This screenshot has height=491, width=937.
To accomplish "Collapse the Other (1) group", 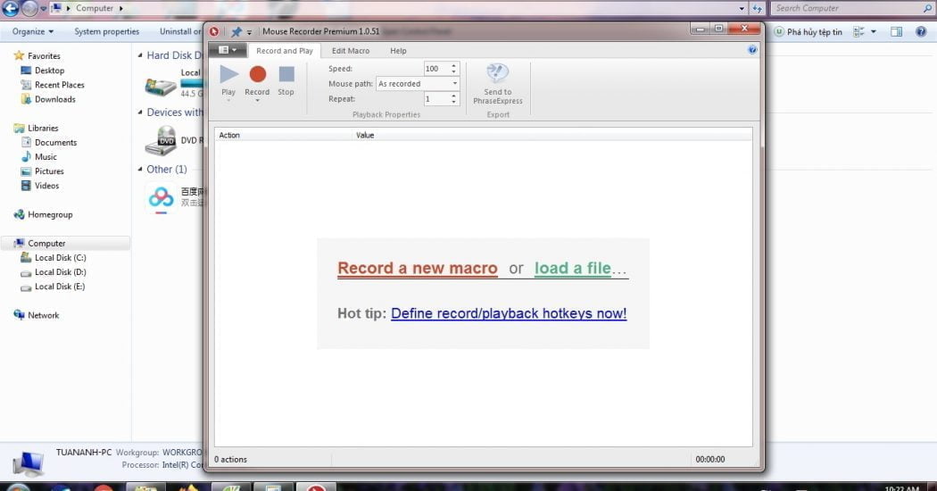I will (140, 170).
